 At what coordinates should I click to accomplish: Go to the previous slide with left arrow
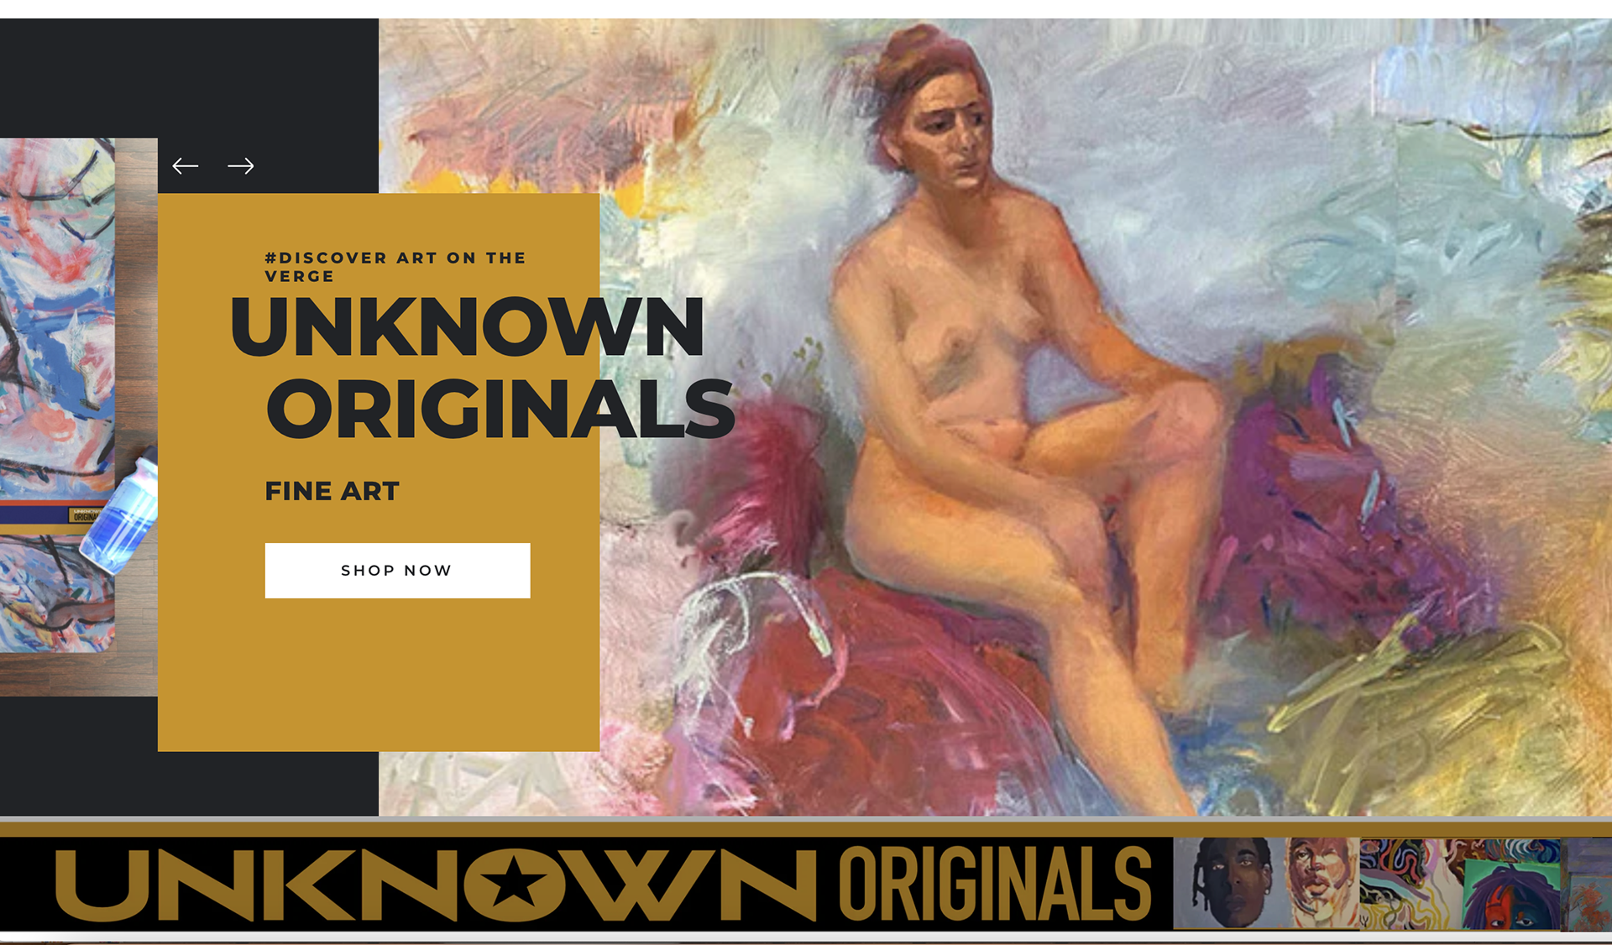click(185, 166)
